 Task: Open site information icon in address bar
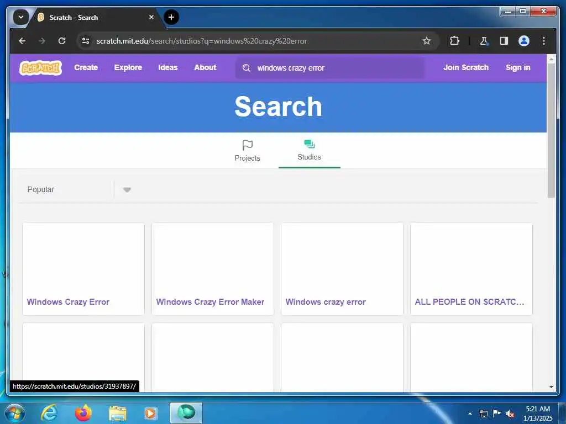(86, 41)
